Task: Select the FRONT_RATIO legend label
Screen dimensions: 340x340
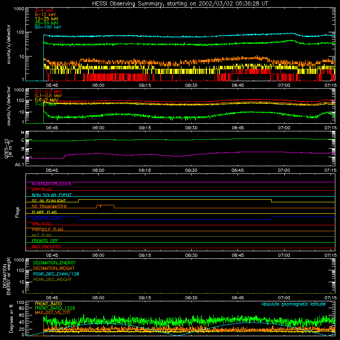Action: [x=48, y=304]
